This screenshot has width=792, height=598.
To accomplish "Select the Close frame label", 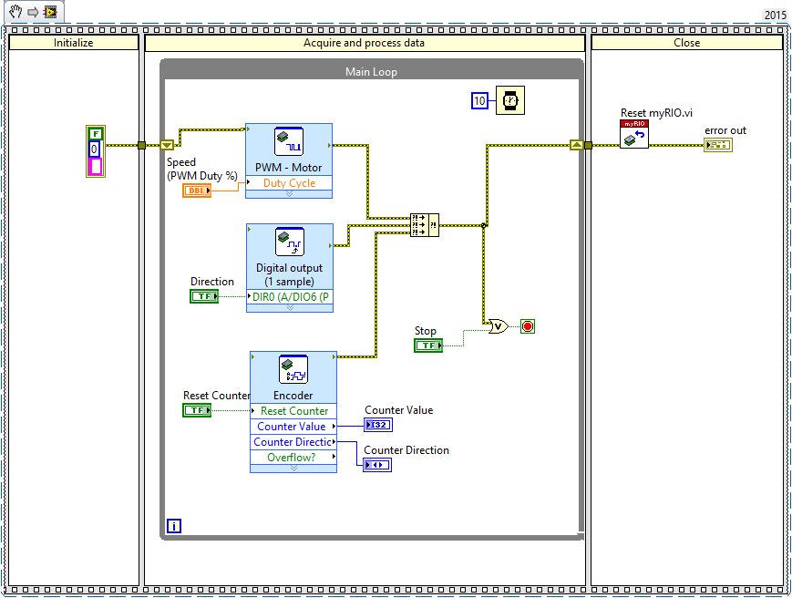I will pos(687,43).
